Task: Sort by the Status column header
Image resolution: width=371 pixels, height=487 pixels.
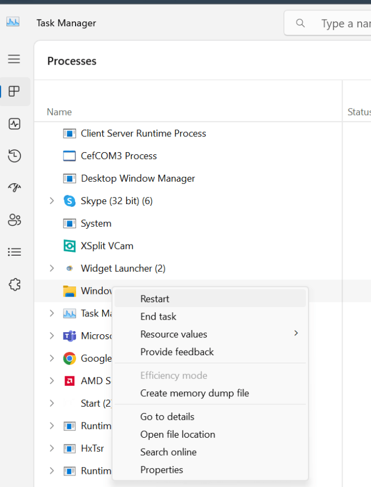Action: pos(359,112)
